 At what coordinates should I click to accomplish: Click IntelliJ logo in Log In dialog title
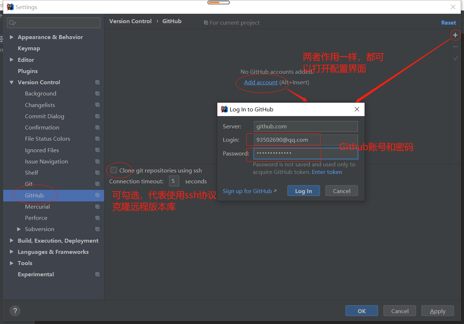[x=224, y=109]
